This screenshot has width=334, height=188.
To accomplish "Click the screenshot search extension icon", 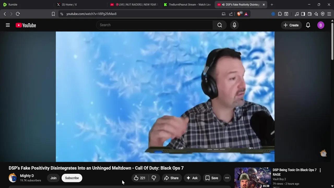I will [x=286, y=14].
